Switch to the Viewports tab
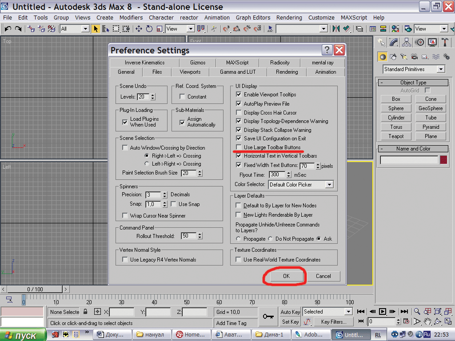The height and width of the screenshot is (341, 455). (x=190, y=72)
